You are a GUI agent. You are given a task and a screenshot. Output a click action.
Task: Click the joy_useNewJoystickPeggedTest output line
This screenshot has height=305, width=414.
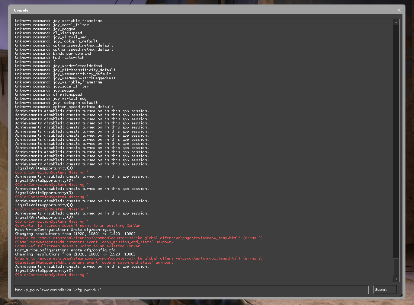point(65,78)
